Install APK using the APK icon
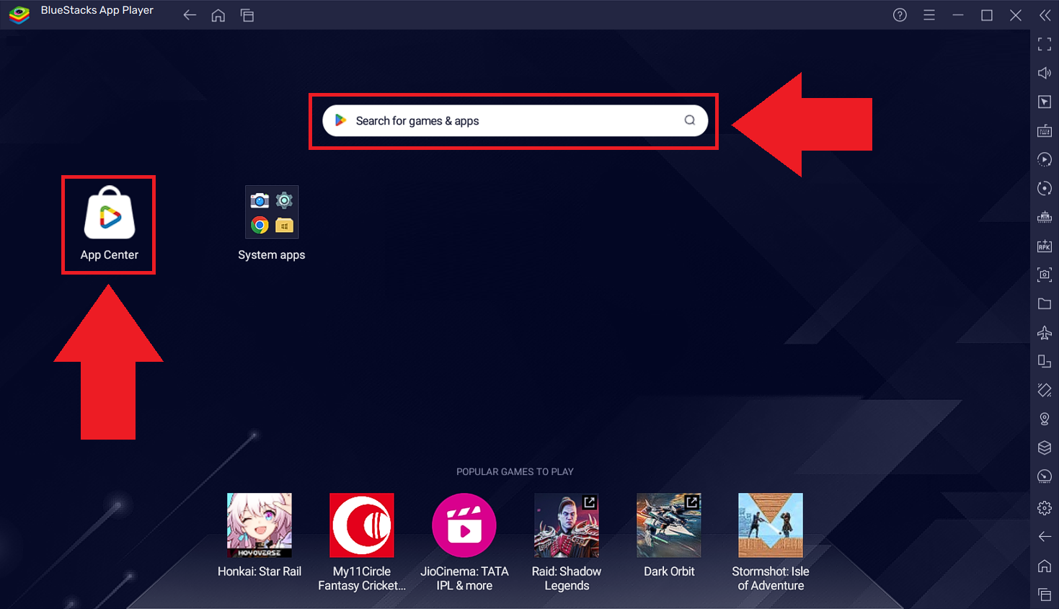1059x609 pixels. (1044, 246)
